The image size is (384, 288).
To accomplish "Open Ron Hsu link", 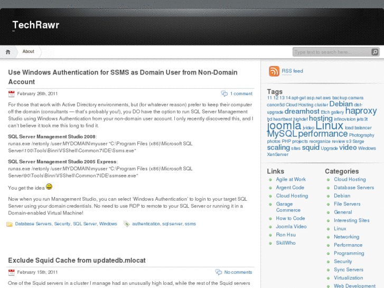I will coord(286,235).
